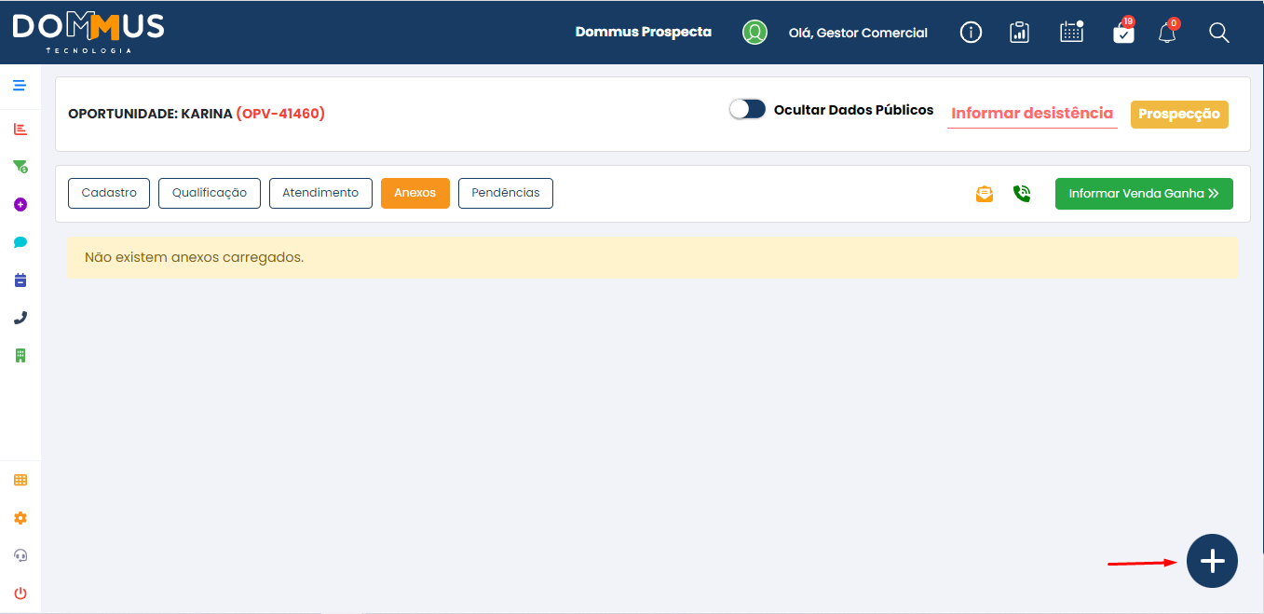The image size is (1264, 614).
Task: Click the Dommus Tecnologia logo
Action: (x=88, y=33)
